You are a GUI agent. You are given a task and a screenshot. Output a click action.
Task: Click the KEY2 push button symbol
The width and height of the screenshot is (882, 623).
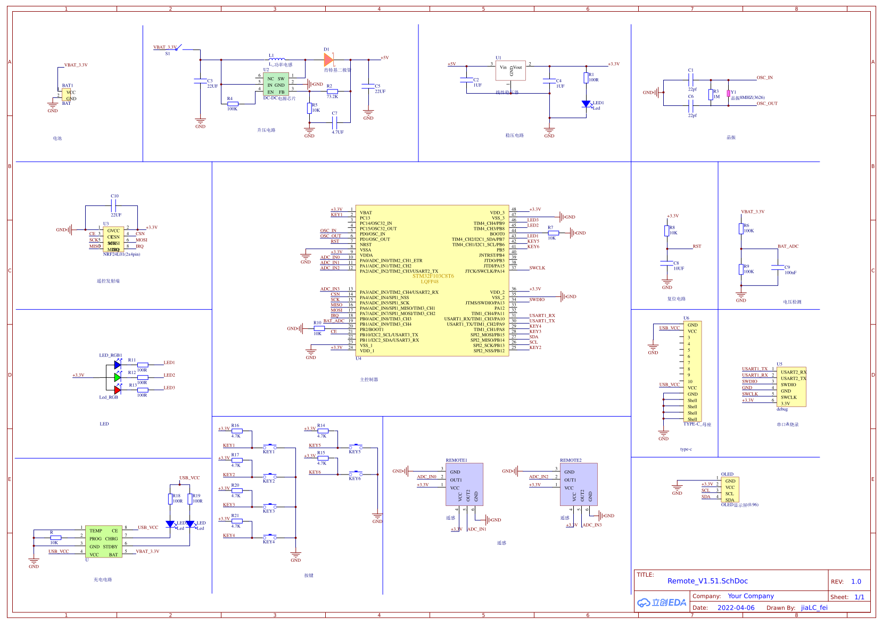pos(269,475)
